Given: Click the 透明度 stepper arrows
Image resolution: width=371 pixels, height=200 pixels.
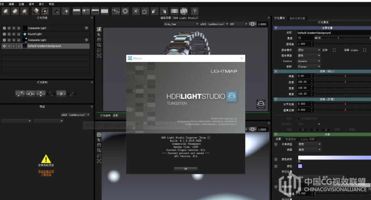Looking at the screenshot, I should [x=312, y=44].
